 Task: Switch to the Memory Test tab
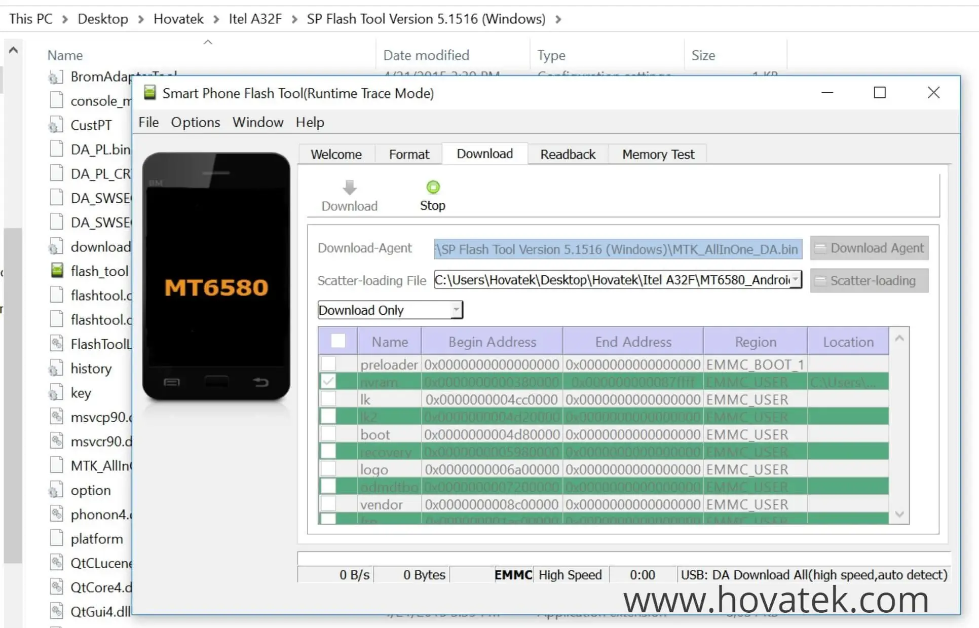click(x=657, y=154)
